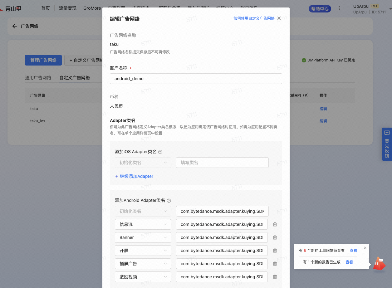The image size is (392, 288).
Task: Open the 流量变现 menu item
Action: point(68,8)
